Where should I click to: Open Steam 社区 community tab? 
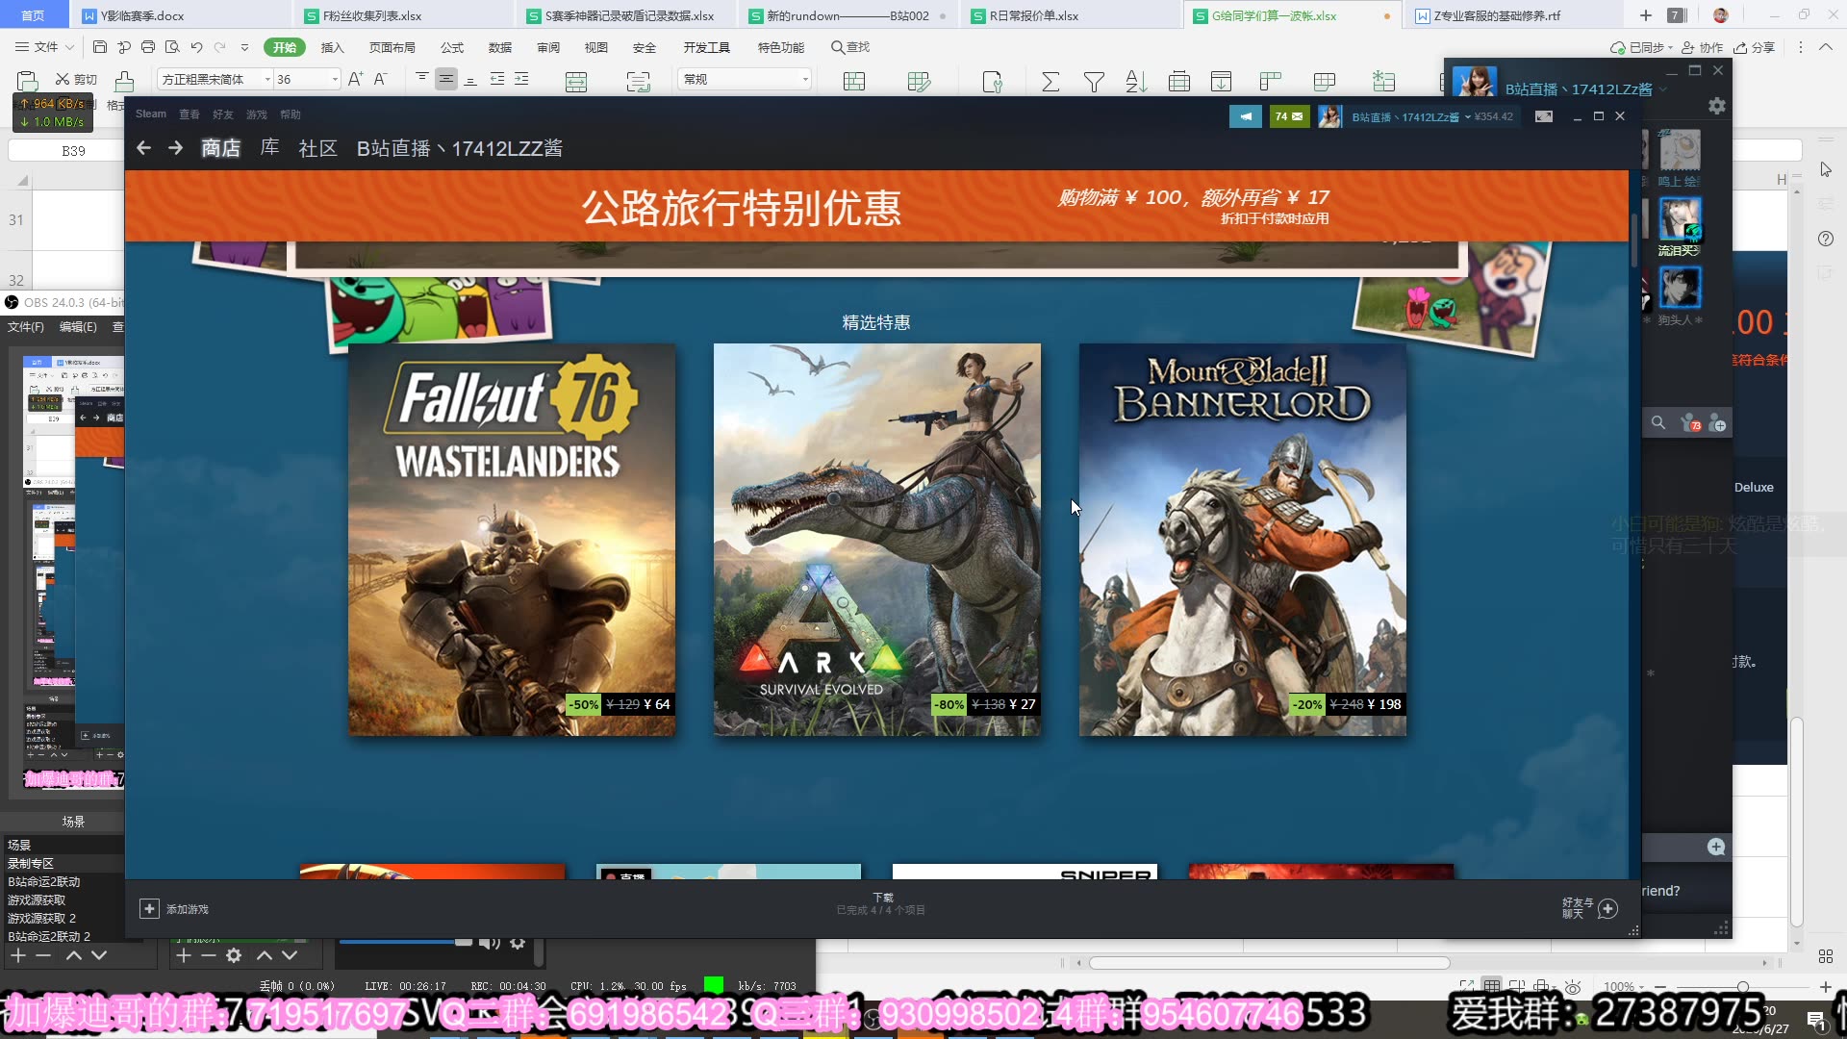(x=317, y=148)
